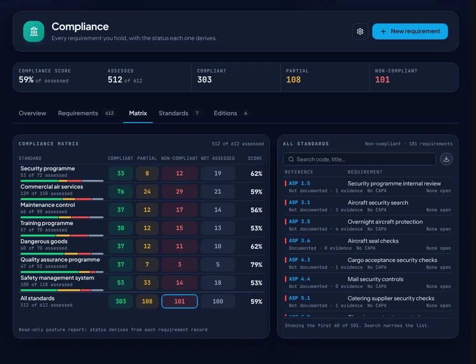Select Commercial air services compliant cell 76
The image size is (476, 364).
click(x=120, y=191)
